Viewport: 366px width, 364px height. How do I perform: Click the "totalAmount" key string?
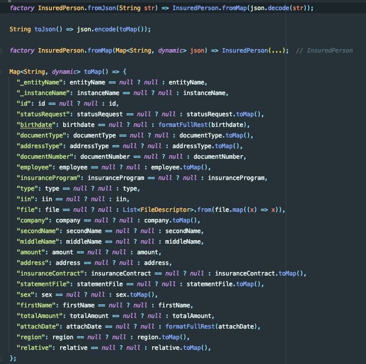tap(39, 316)
